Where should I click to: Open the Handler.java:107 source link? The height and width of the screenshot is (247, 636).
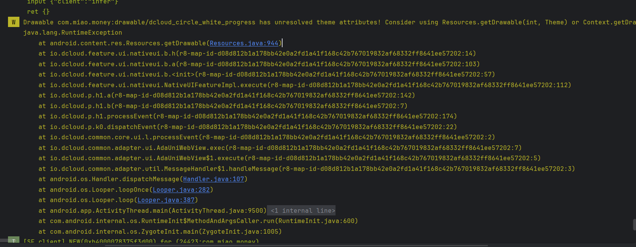(x=213, y=179)
